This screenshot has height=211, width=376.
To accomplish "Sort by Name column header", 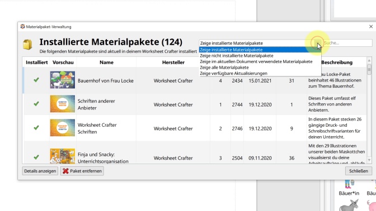I will coord(106,63).
